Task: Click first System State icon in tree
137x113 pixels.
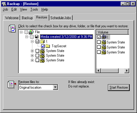Action: tap(42, 51)
